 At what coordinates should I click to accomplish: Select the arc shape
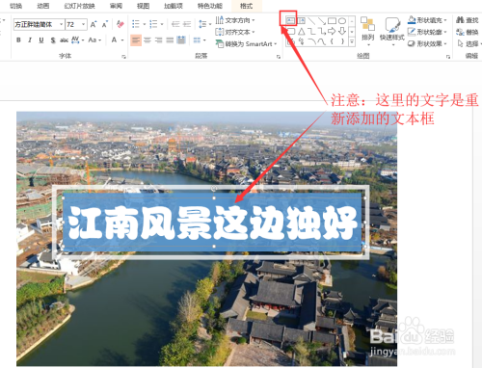tap(311, 41)
